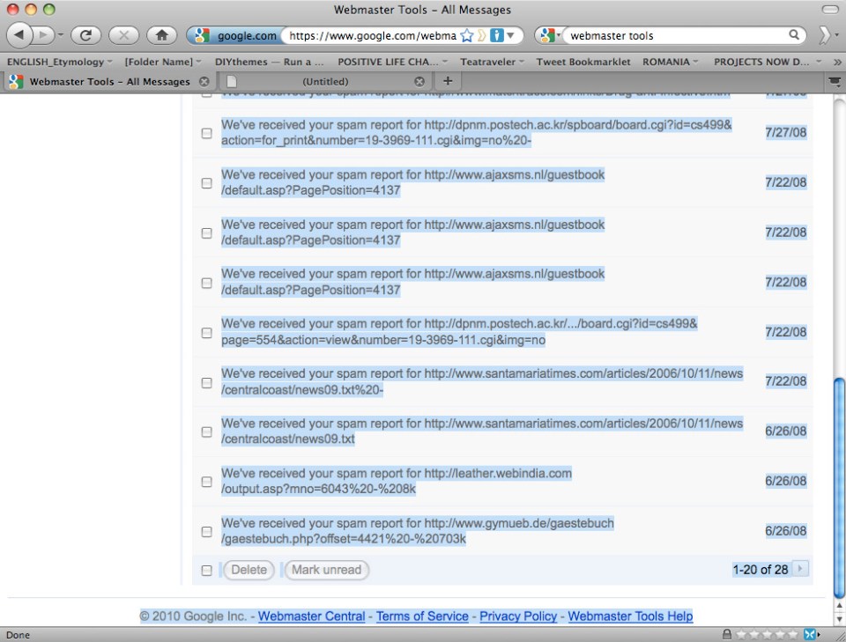Close the Webmaster Tools – All Messages tab
Viewport: 846px width, 642px height.
(x=204, y=81)
